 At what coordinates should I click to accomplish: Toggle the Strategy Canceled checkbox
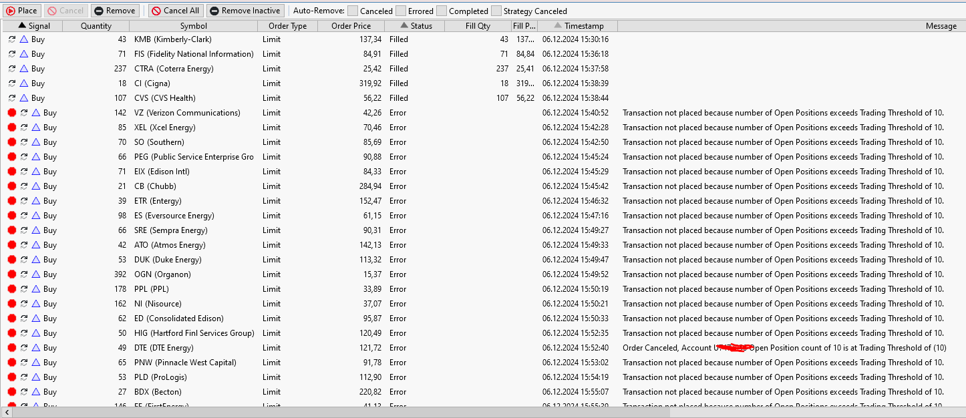click(496, 11)
